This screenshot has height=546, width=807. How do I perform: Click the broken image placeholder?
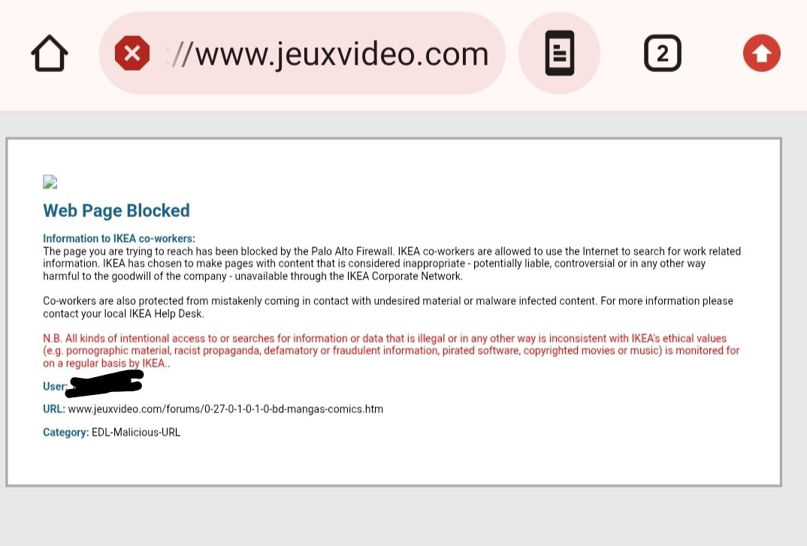50,182
